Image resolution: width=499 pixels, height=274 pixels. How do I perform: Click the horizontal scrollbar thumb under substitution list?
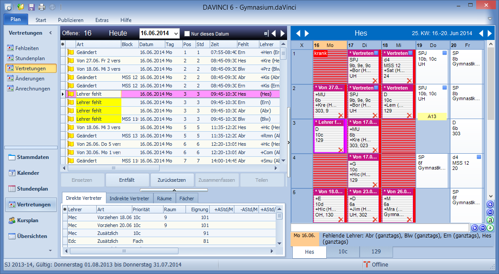pos(113,168)
